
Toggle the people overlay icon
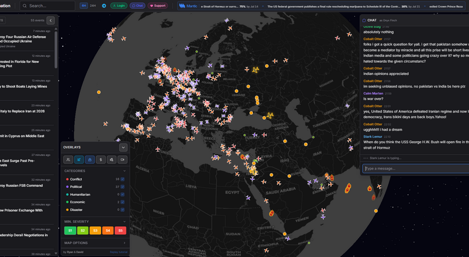click(x=68, y=160)
